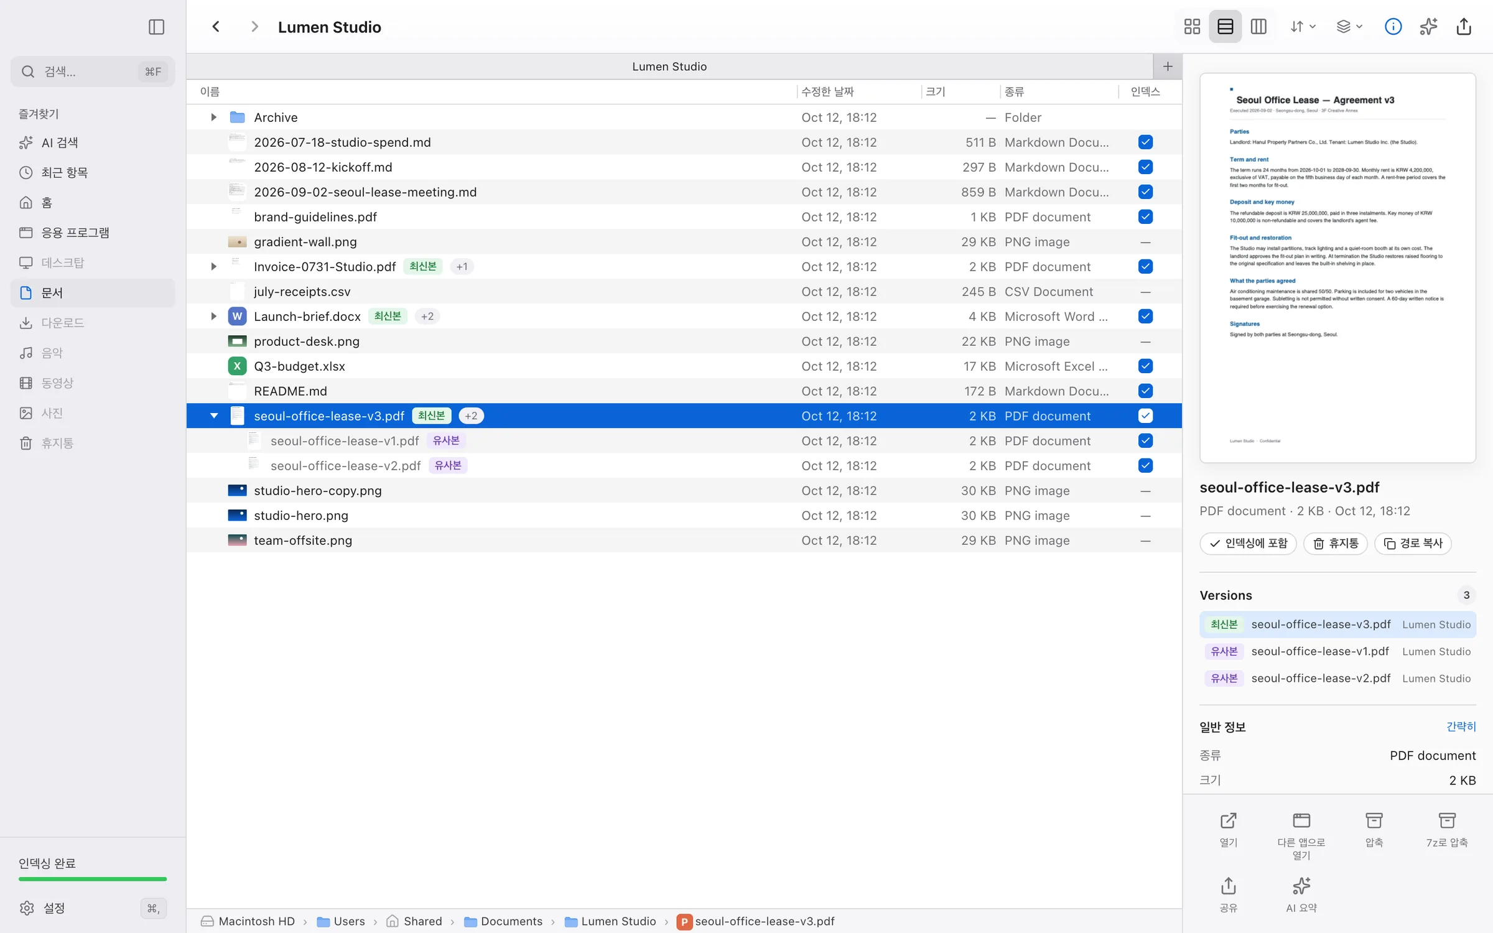Switch to list view
This screenshot has height=933, width=1493.
tap(1225, 27)
